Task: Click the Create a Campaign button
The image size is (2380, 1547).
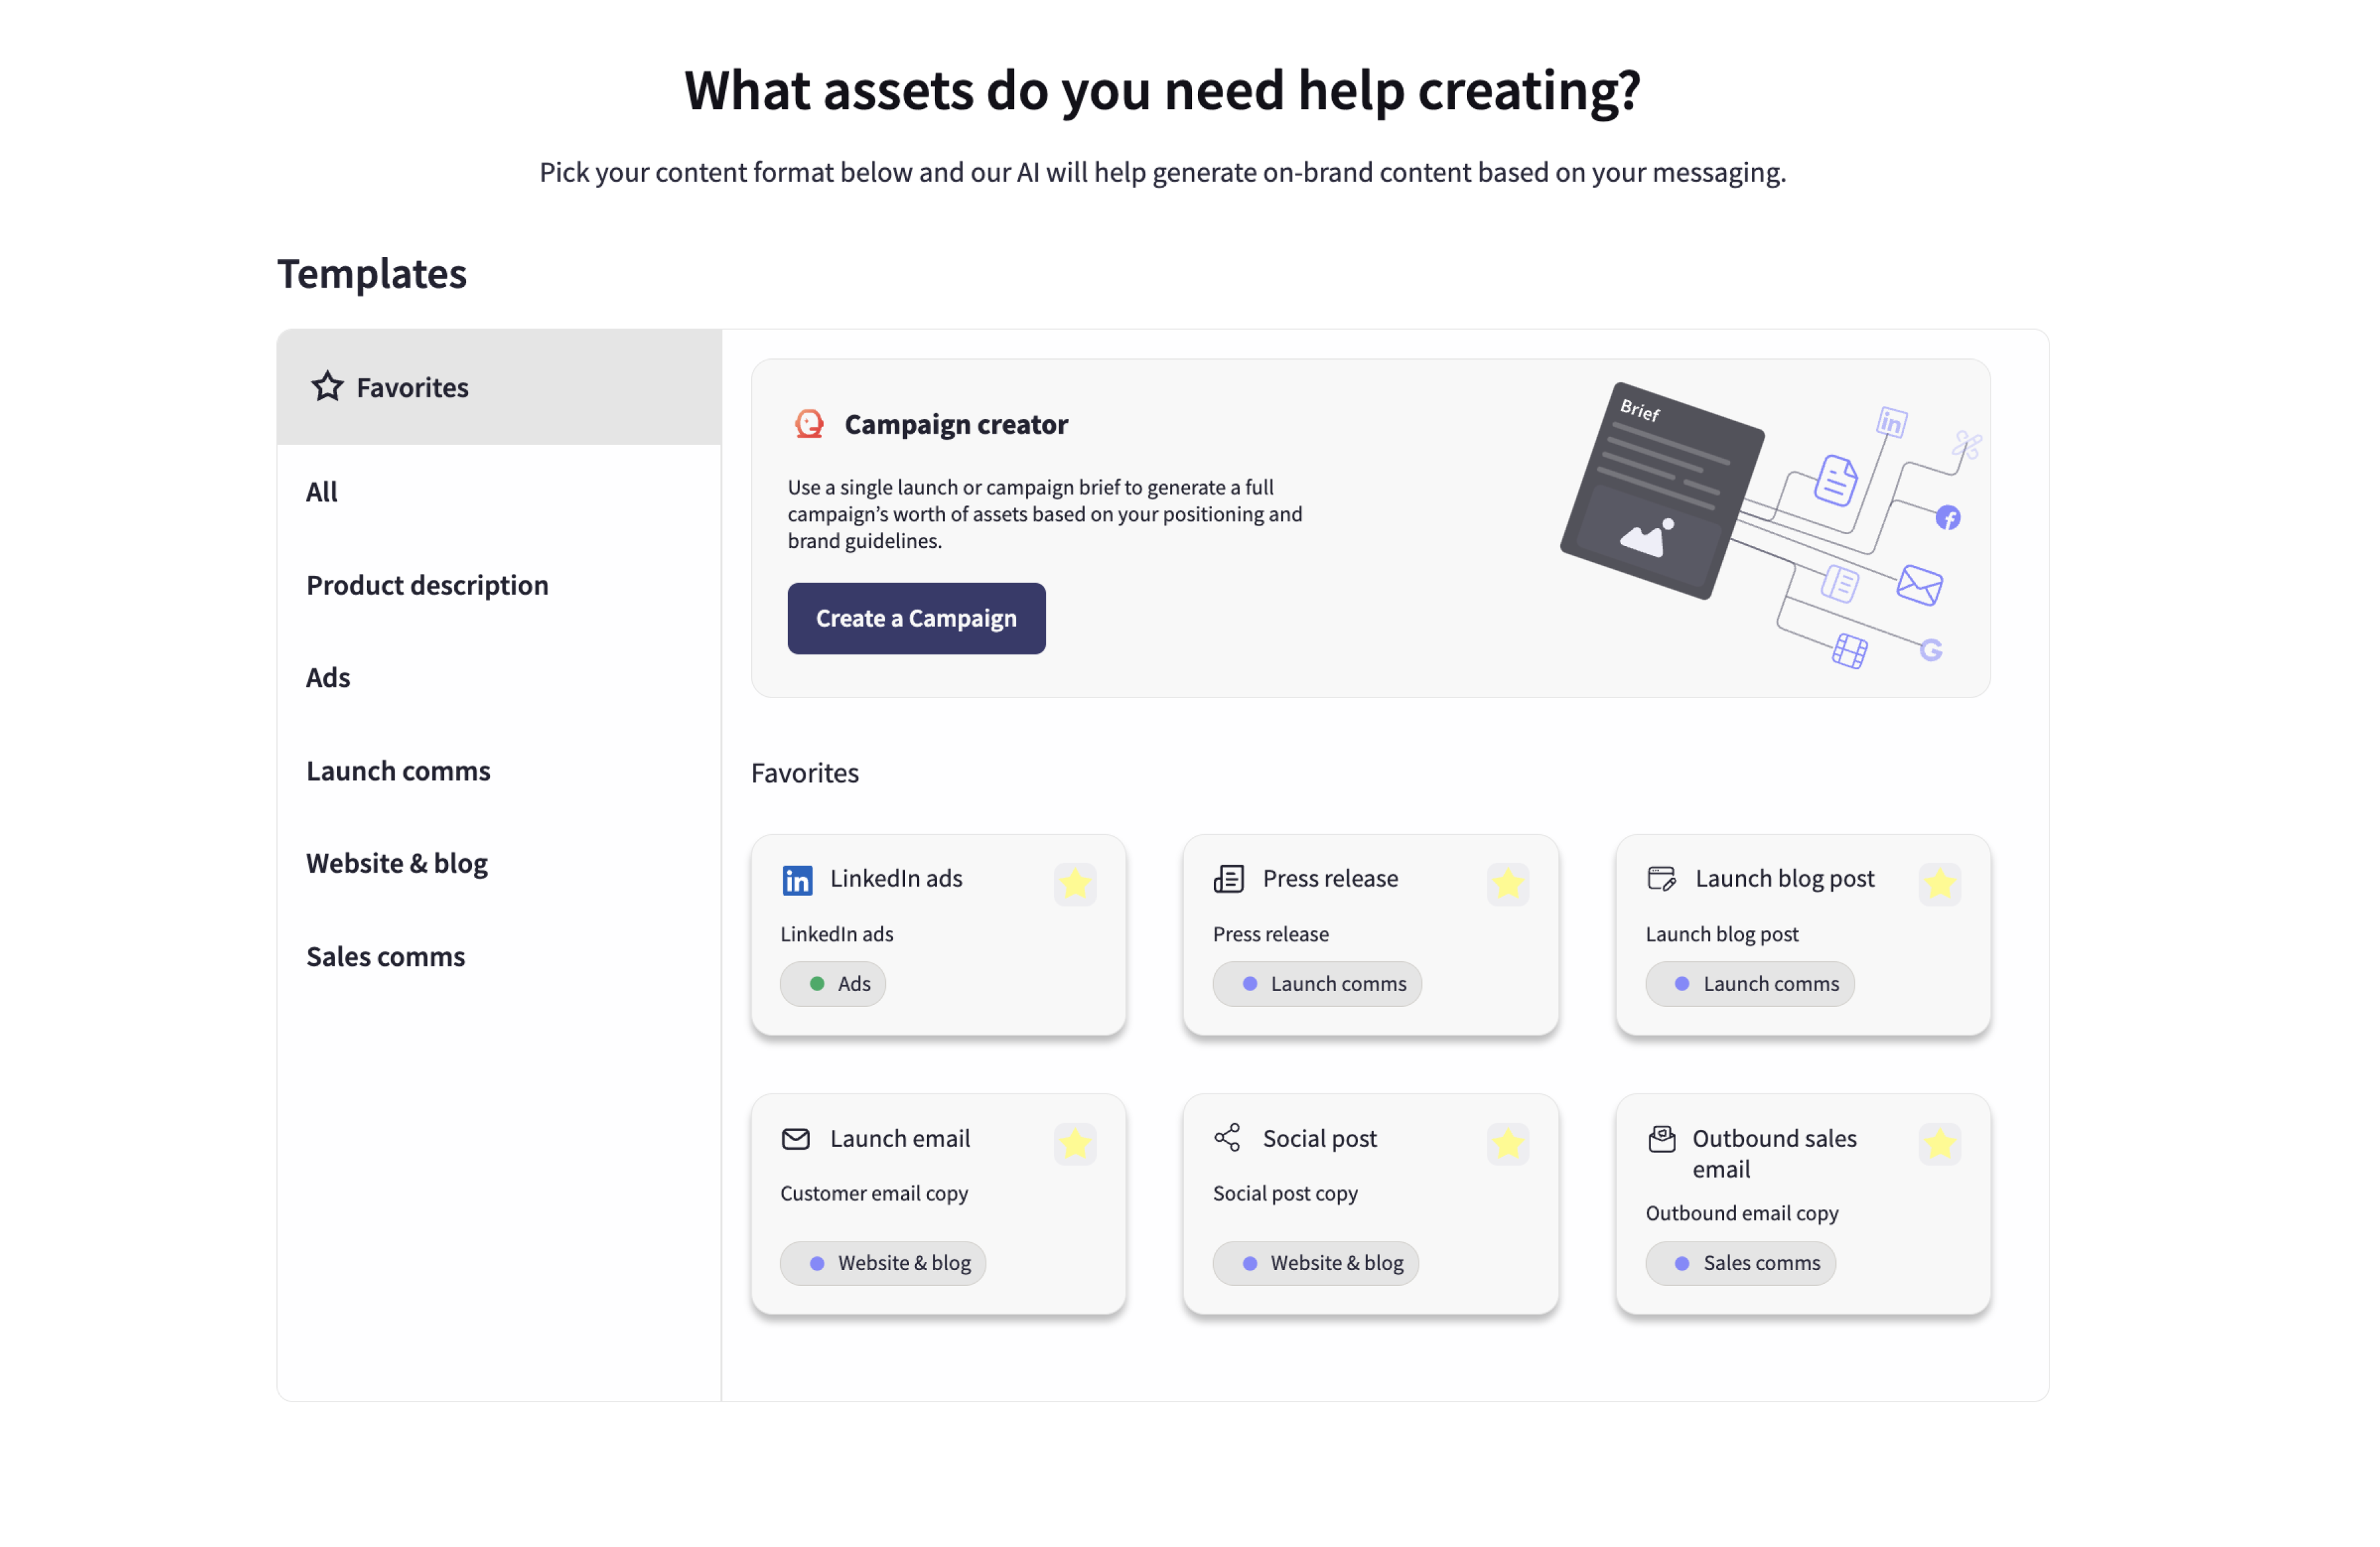Action: coord(916,619)
